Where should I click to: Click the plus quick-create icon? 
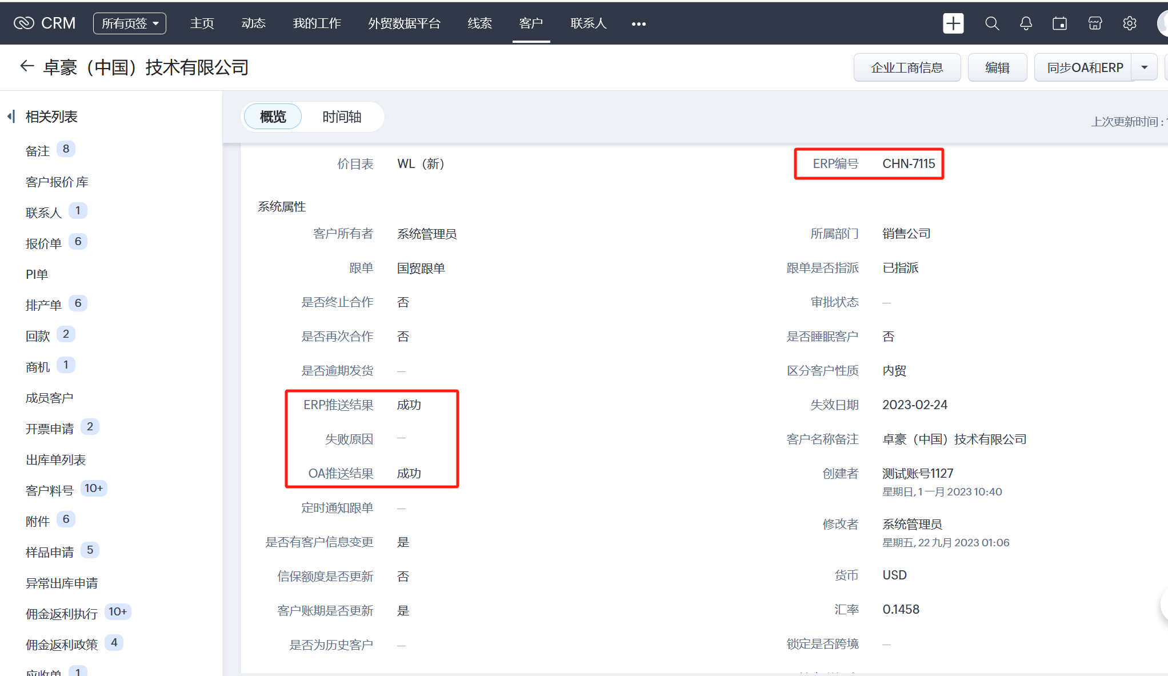tap(953, 23)
